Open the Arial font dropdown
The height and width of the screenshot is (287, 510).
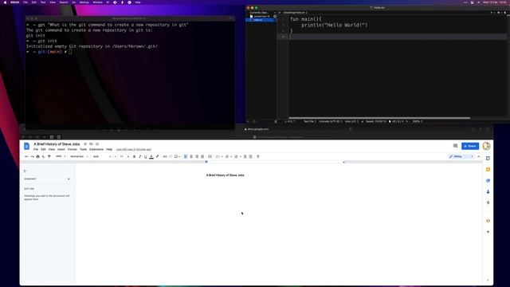point(102,156)
